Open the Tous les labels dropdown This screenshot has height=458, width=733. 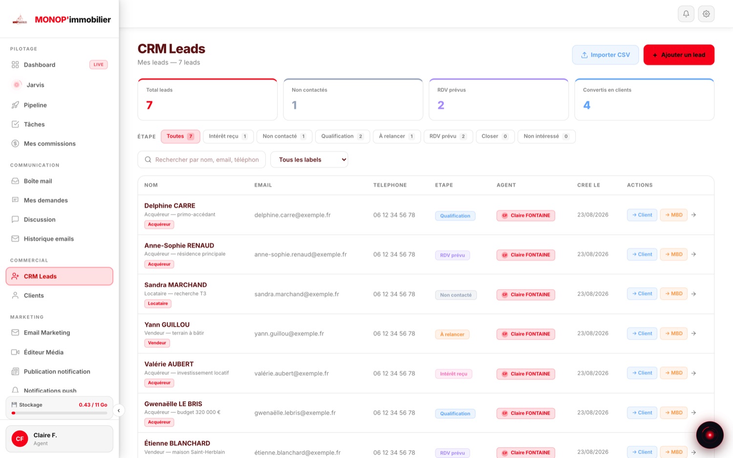pos(309,159)
